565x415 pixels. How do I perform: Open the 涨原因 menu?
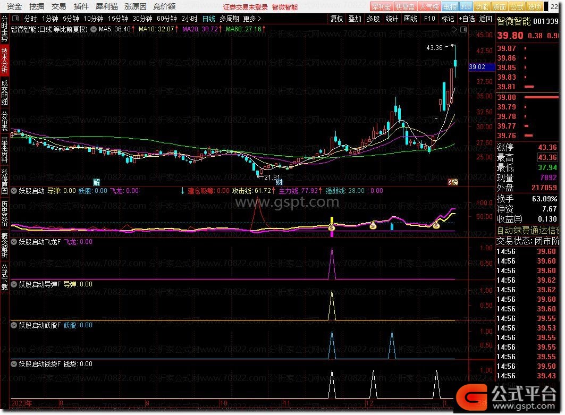coord(136,6)
